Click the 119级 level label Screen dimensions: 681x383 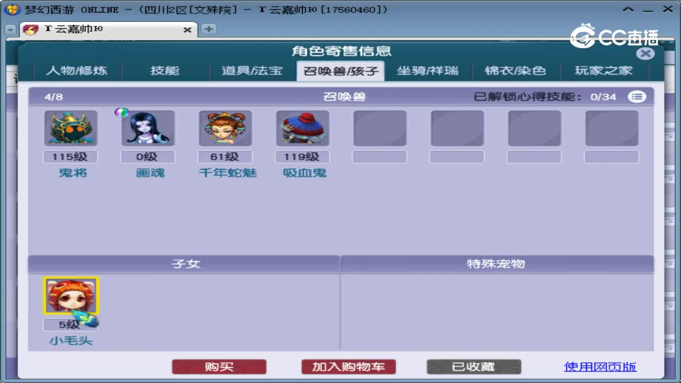[x=302, y=157]
